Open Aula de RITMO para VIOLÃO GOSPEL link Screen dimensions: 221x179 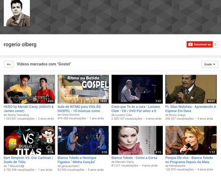click(x=80, y=109)
